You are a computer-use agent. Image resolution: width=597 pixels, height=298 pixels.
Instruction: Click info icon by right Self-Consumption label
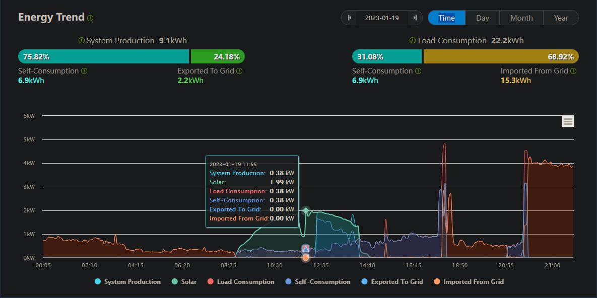(x=418, y=71)
